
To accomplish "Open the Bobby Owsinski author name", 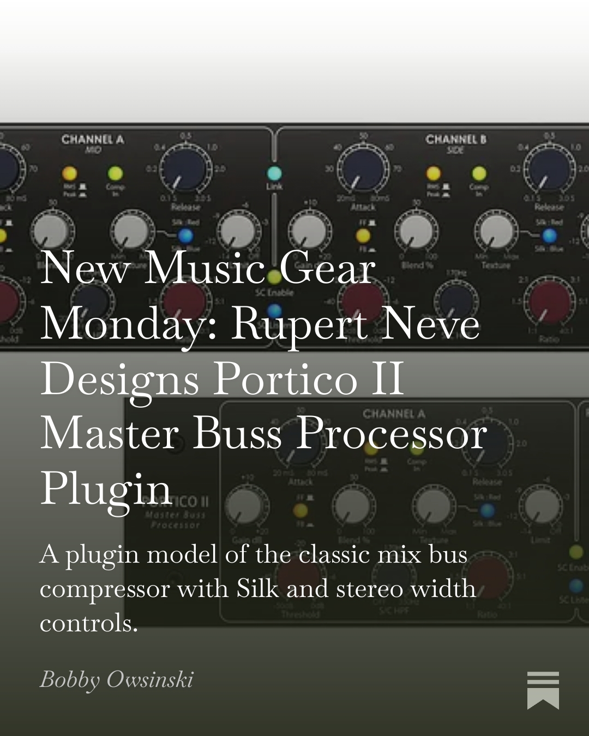I will [x=117, y=680].
